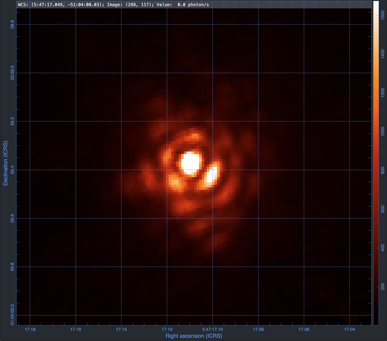Click the bright lobe lower-left of the core

(175, 182)
